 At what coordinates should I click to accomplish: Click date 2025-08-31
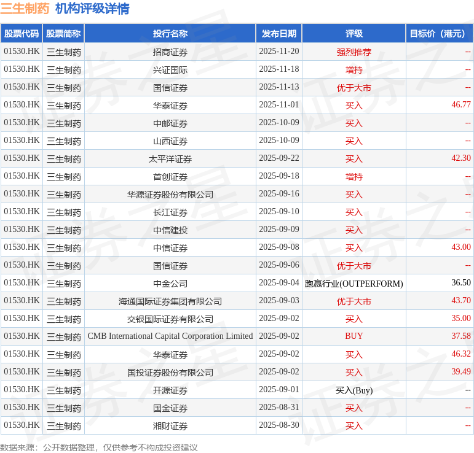click(x=279, y=408)
